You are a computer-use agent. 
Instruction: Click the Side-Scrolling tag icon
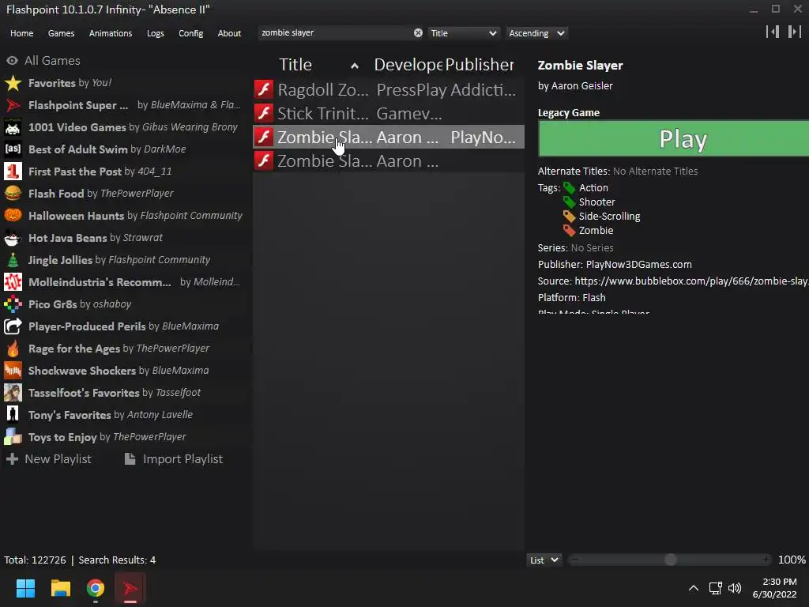coord(569,217)
